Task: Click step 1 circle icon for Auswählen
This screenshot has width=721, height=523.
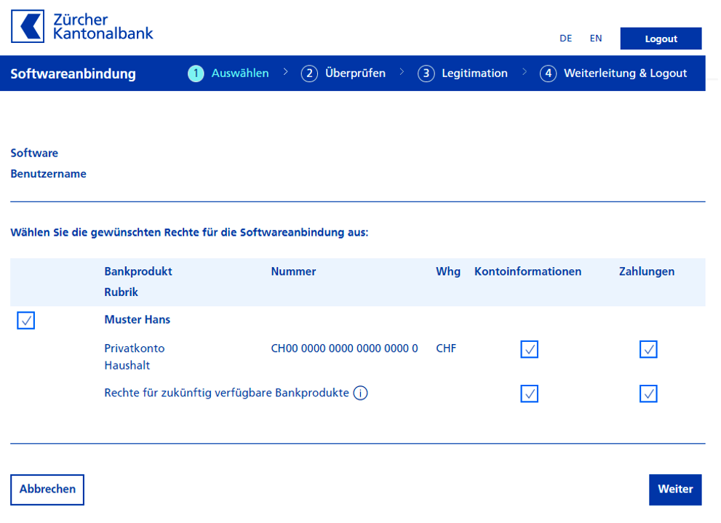Action: [x=196, y=73]
